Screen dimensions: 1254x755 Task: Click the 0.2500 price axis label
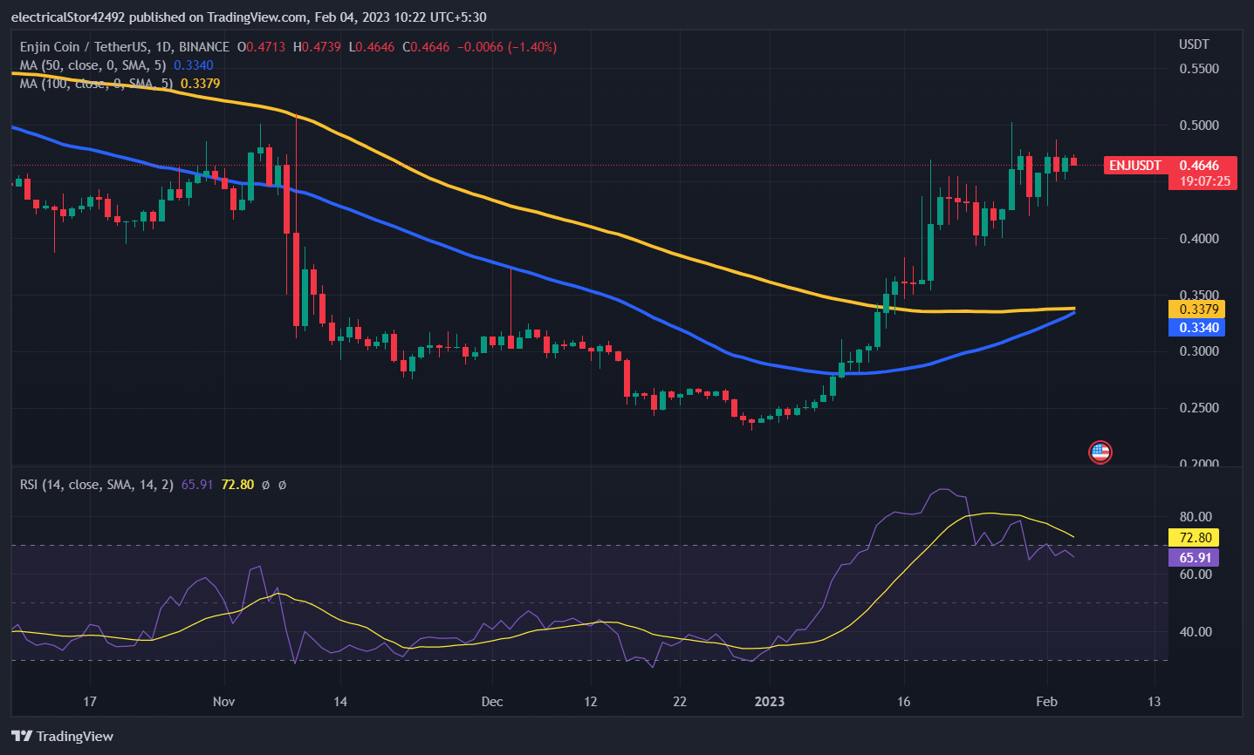coord(1199,408)
